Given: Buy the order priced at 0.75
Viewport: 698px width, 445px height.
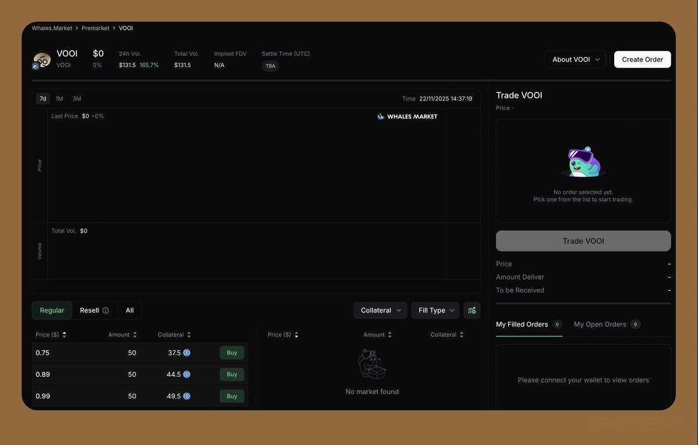Looking at the screenshot, I should tap(232, 353).
